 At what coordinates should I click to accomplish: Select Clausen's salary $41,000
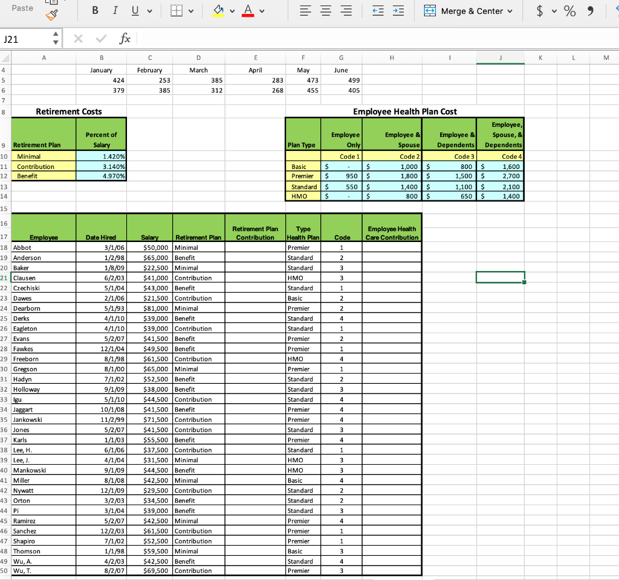pyautogui.click(x=150, y=278)
